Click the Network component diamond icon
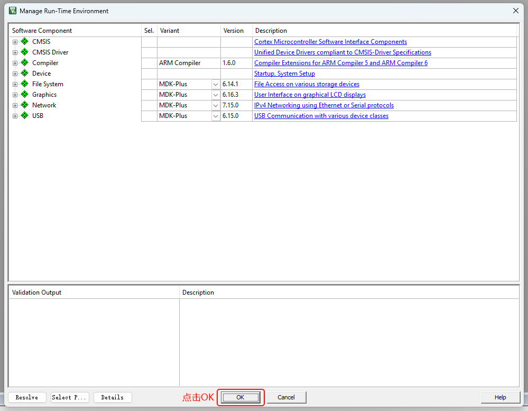The height and width of the screenshot is (411, 528). [24, 105]
